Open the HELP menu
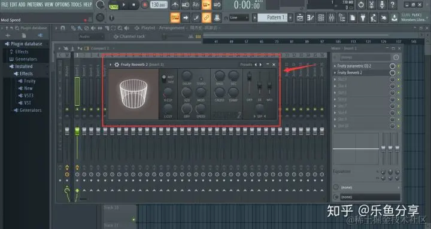The image size is (431, 229). pos(87,4)
